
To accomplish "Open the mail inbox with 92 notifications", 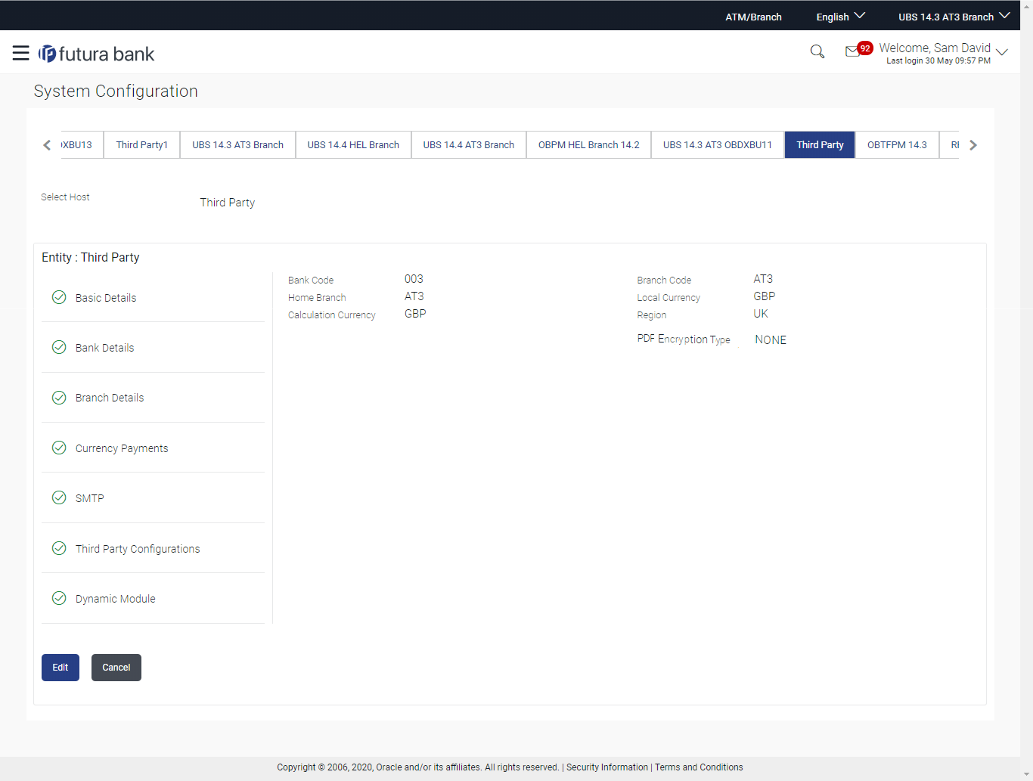I will (x=858, y=50).
